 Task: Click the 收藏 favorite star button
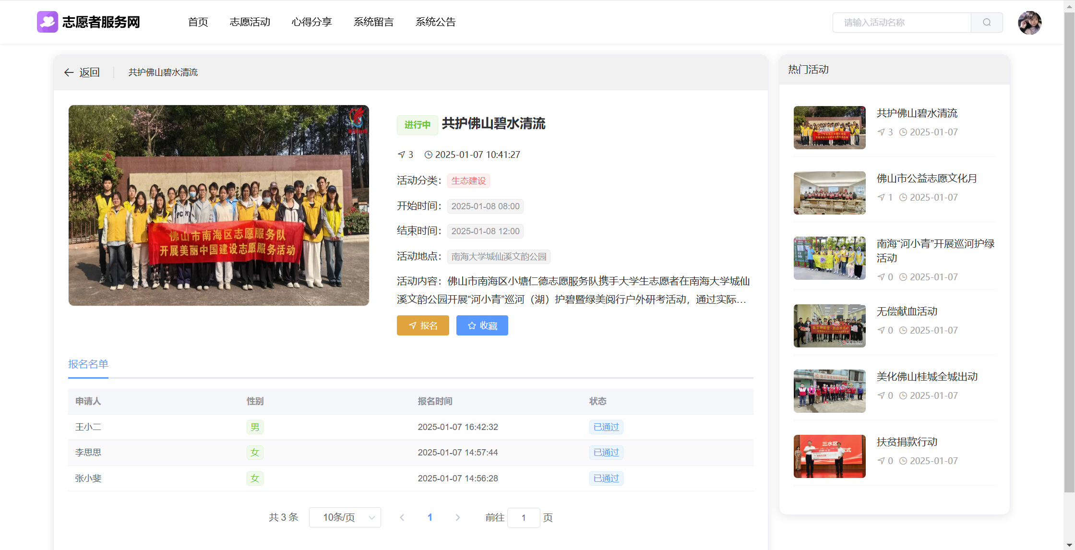(482, 325)
